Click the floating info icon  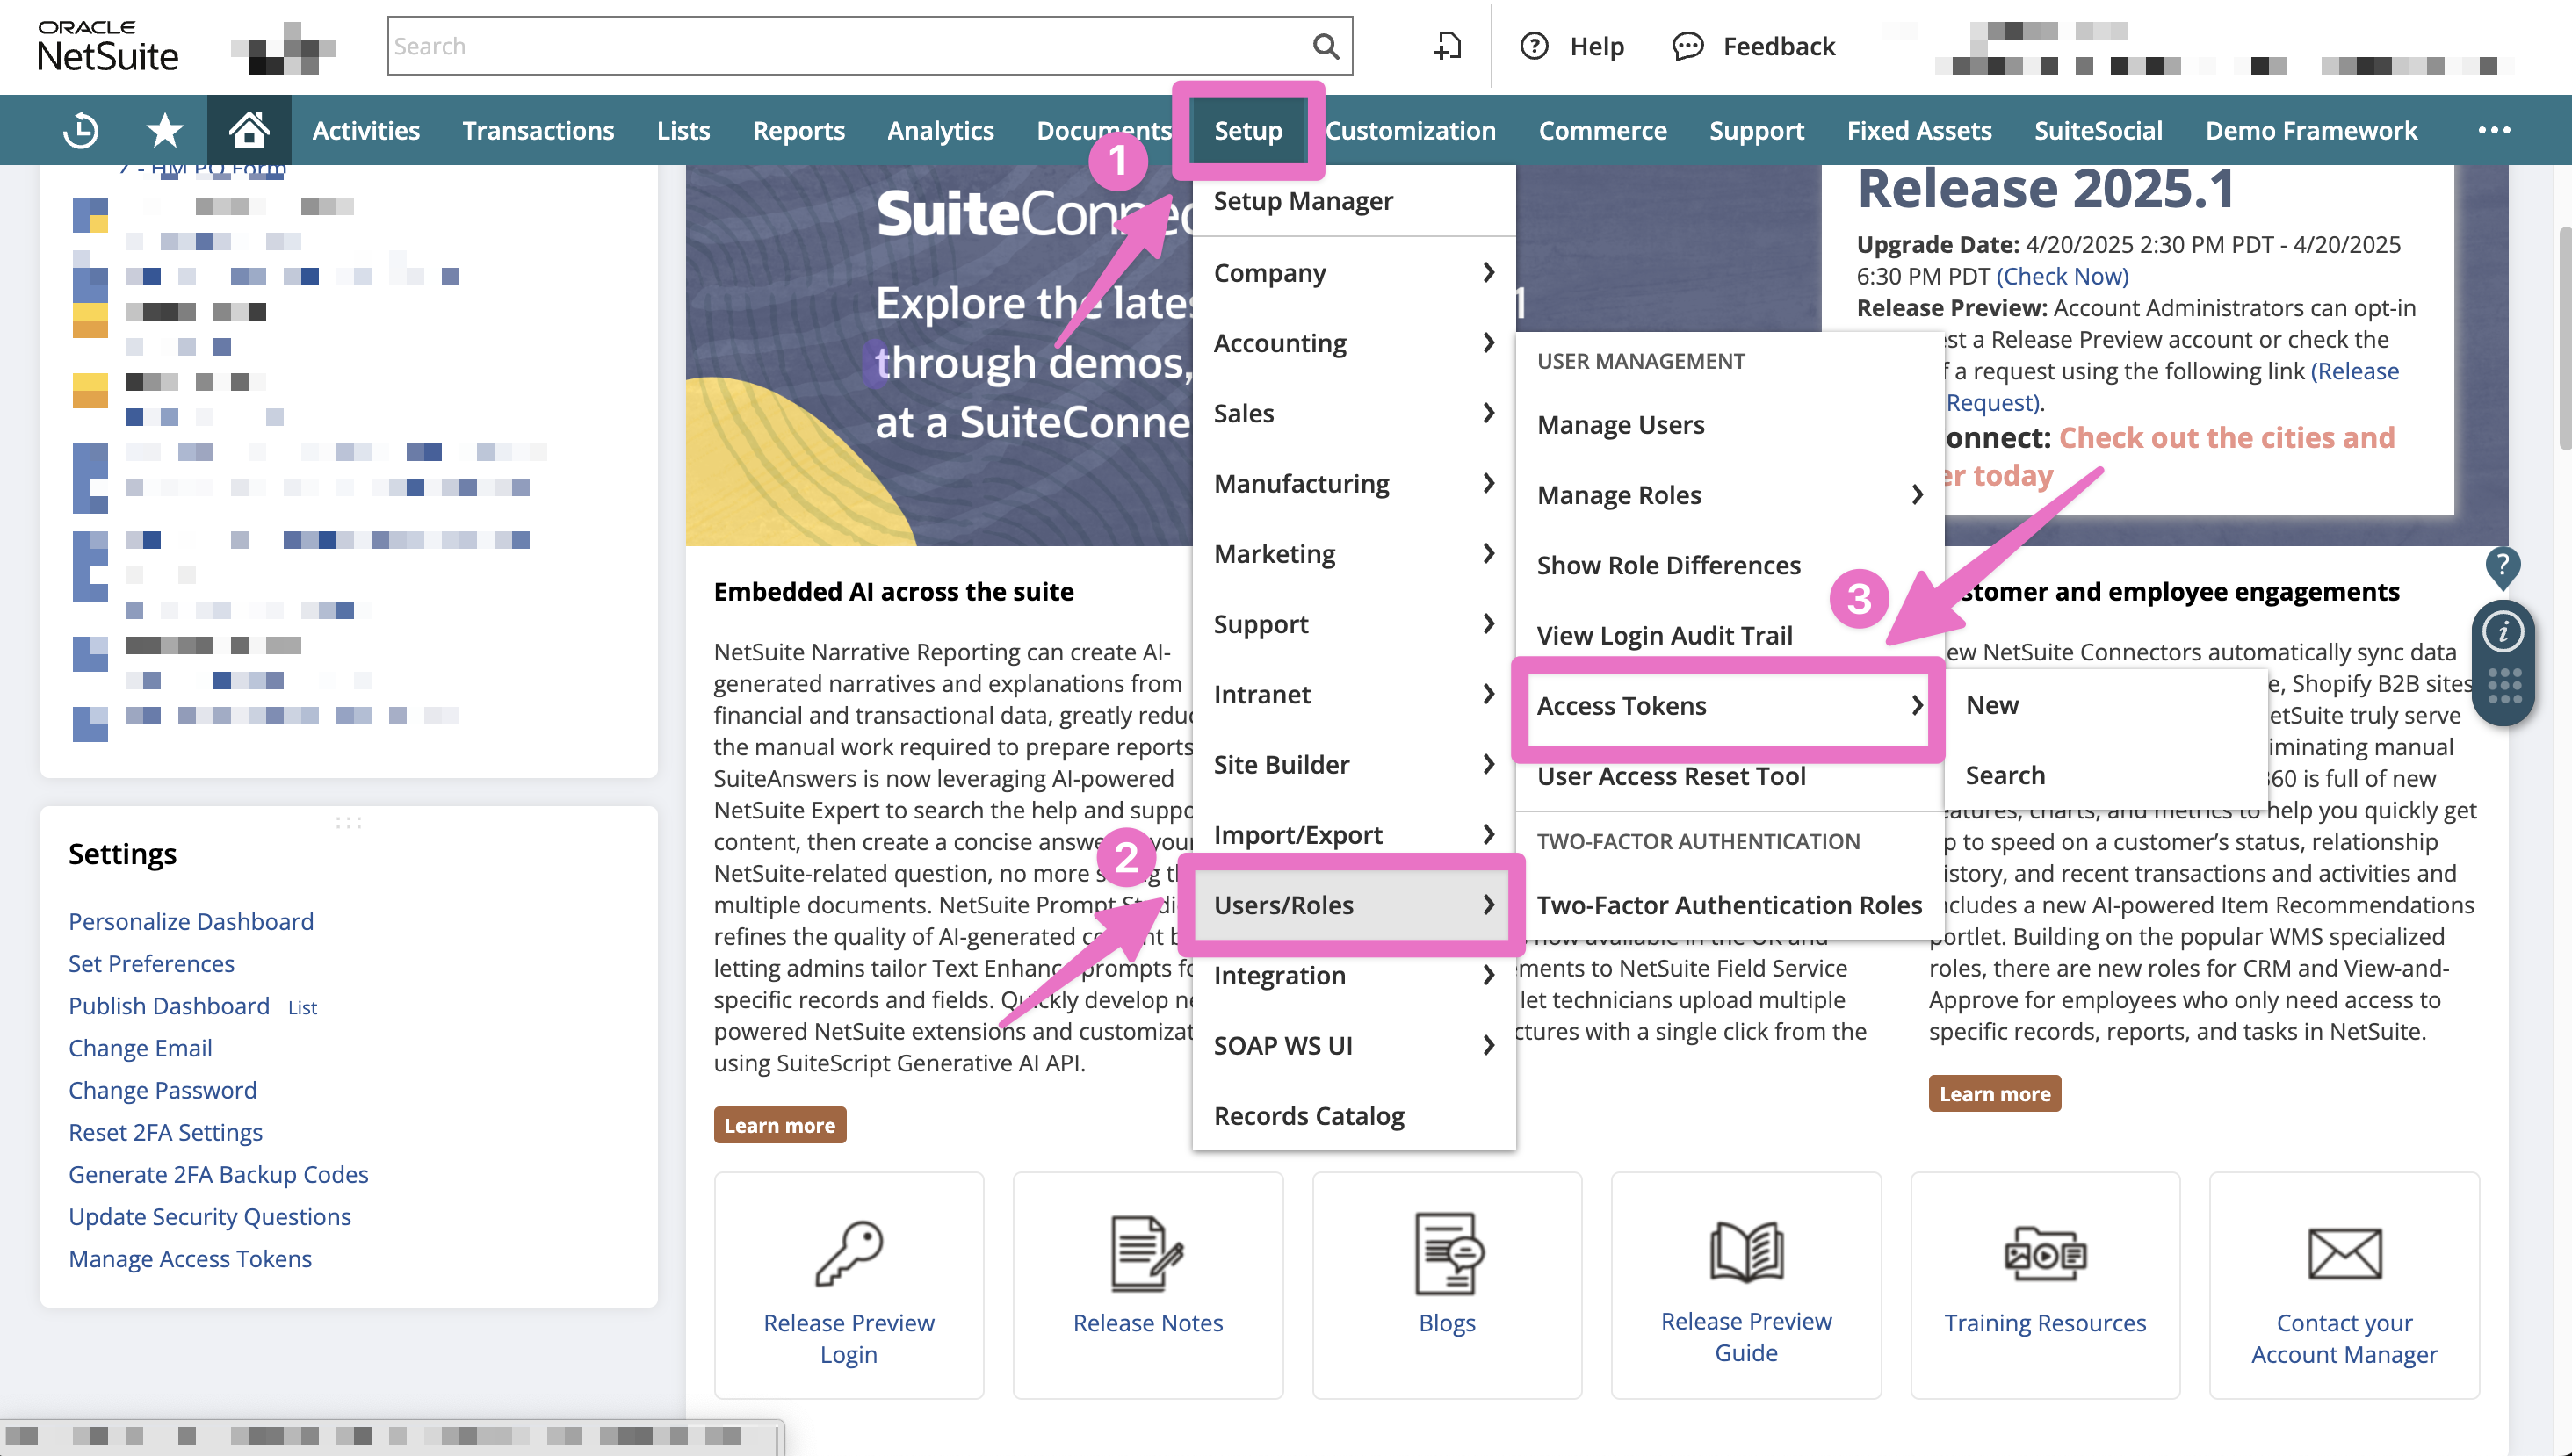tap(2503, 632)
